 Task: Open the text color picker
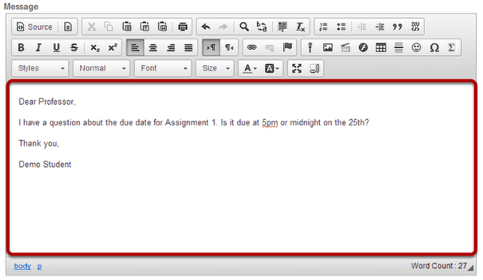pos(250,69)
